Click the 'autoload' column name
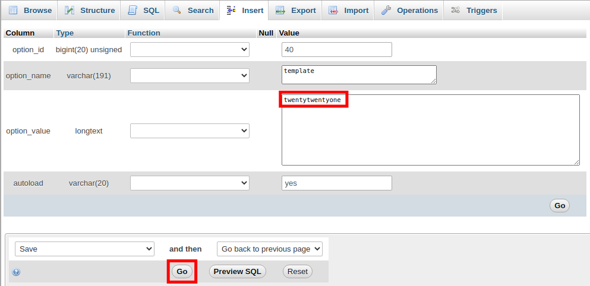 pos(28,183)
